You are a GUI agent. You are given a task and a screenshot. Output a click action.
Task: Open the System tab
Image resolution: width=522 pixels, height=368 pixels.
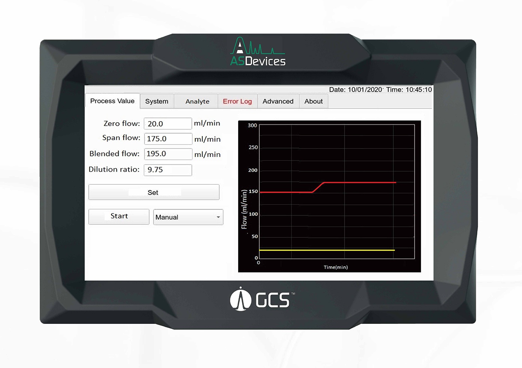(157, 101)
